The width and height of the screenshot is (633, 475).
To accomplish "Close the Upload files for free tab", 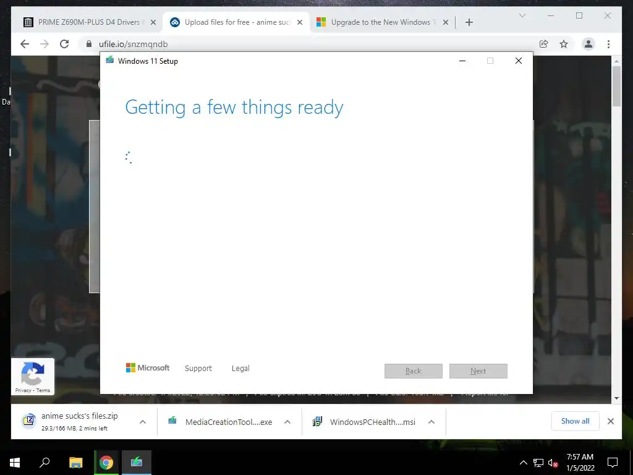I will tap(300, 22).
